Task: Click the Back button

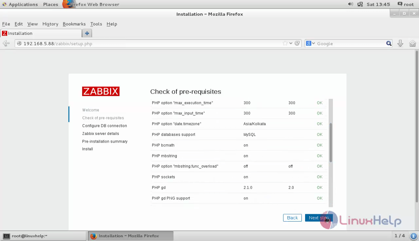Action: (x=292, y=218)
